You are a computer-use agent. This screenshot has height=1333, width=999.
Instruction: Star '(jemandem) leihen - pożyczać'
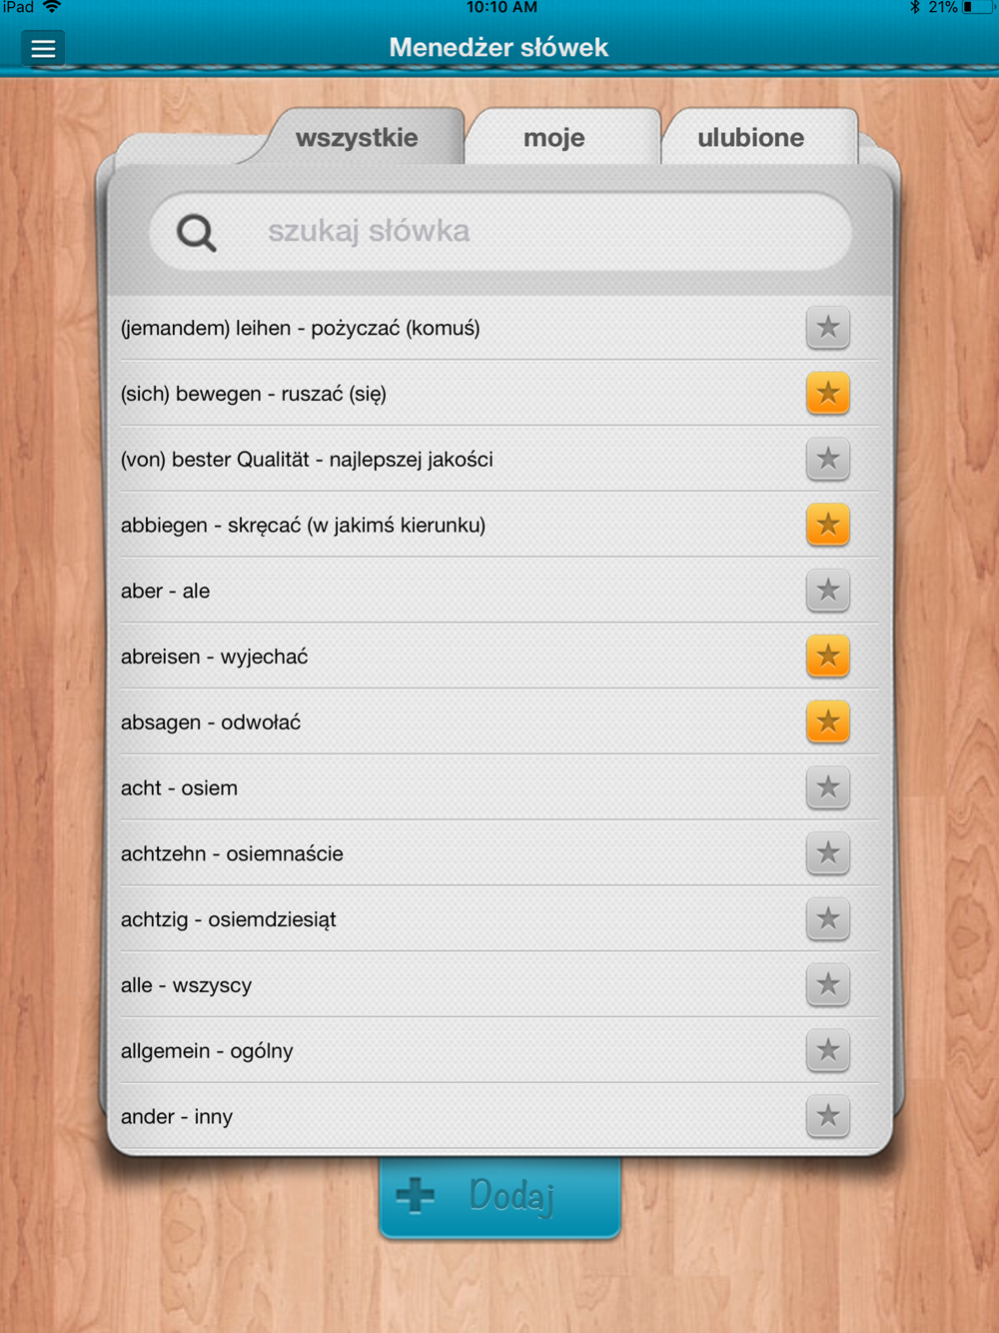(x=828, y=328)
